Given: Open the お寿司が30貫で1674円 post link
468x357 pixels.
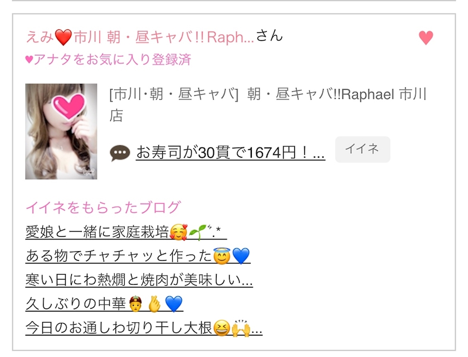Looking at the screenshot, I should tap(230, 153).
